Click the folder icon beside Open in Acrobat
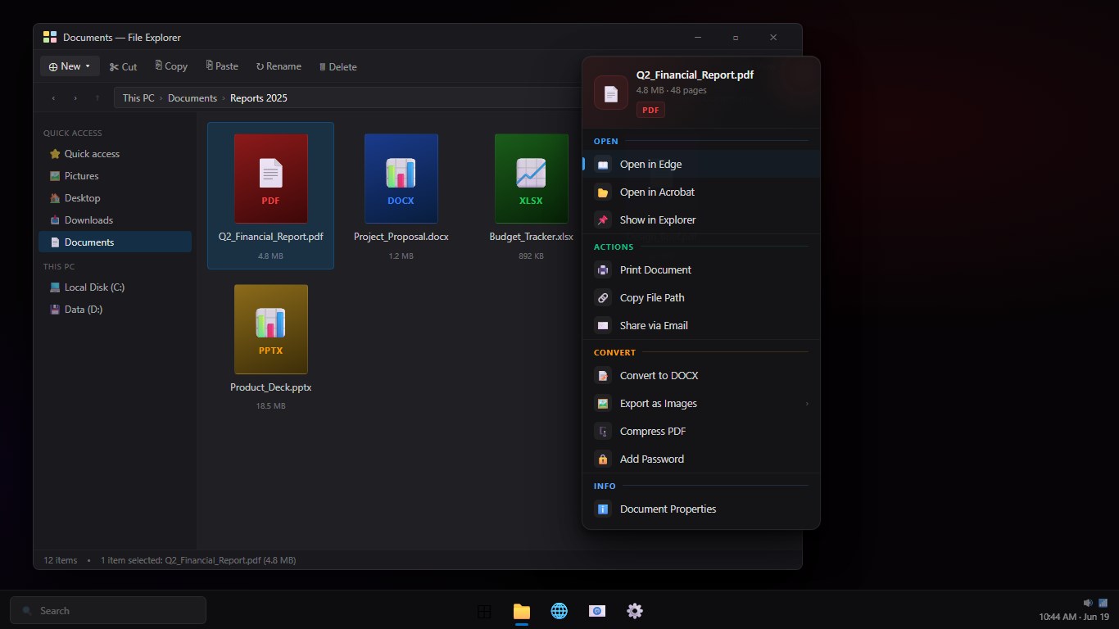This screenshot has width=1119, height=629. (x=603, y=192)
